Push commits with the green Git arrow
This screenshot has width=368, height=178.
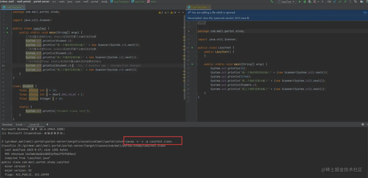[345, 2]
